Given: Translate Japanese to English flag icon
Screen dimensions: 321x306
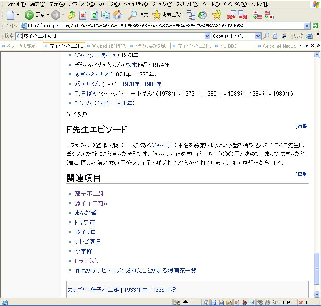Looking at the screenshot, I should (258, 15).
